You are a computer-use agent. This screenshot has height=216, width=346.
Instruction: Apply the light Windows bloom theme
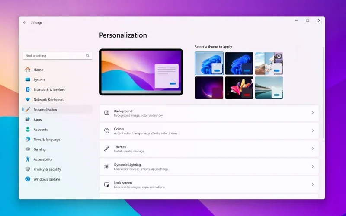pyautogui.click(x=209, y=63)
